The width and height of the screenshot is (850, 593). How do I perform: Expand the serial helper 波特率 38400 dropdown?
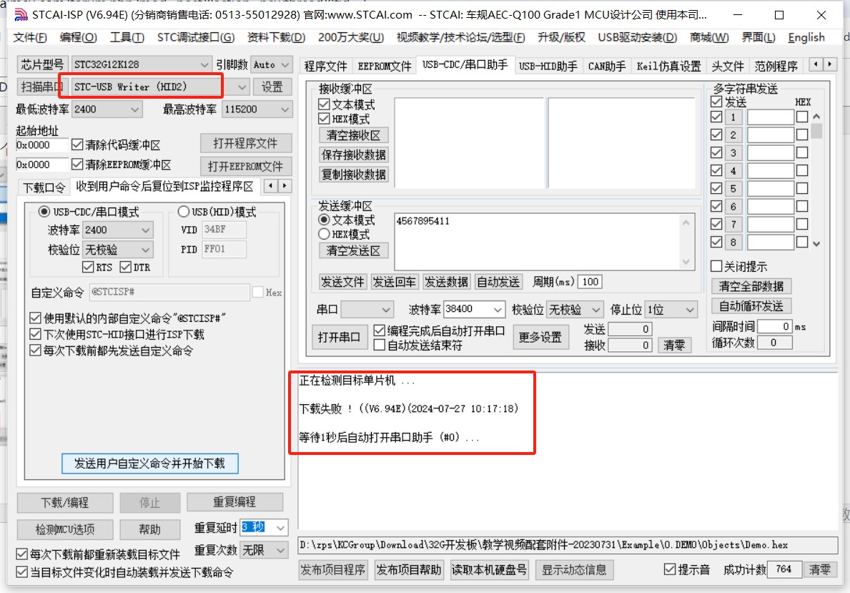tap(498, 309)
